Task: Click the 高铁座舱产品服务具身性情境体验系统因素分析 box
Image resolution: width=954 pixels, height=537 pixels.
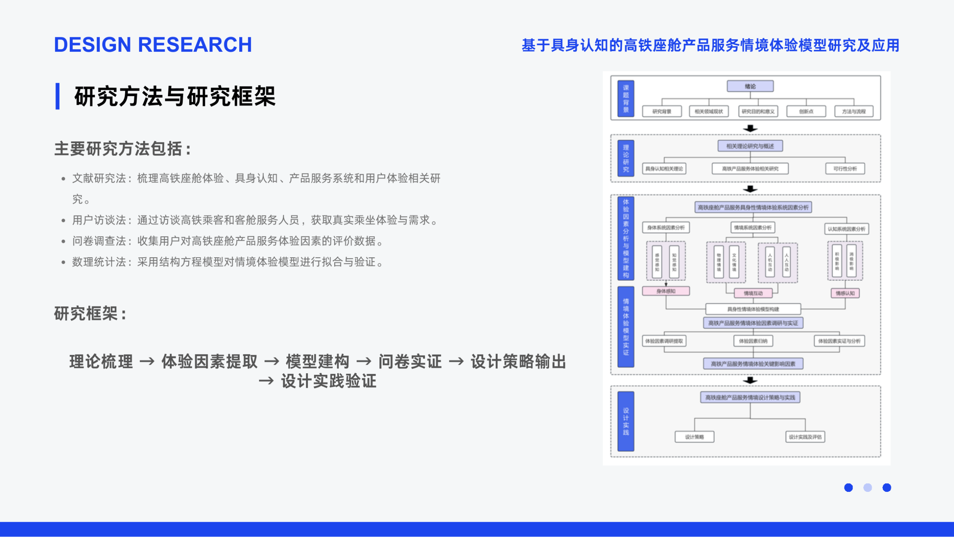Action: (753, 207)
